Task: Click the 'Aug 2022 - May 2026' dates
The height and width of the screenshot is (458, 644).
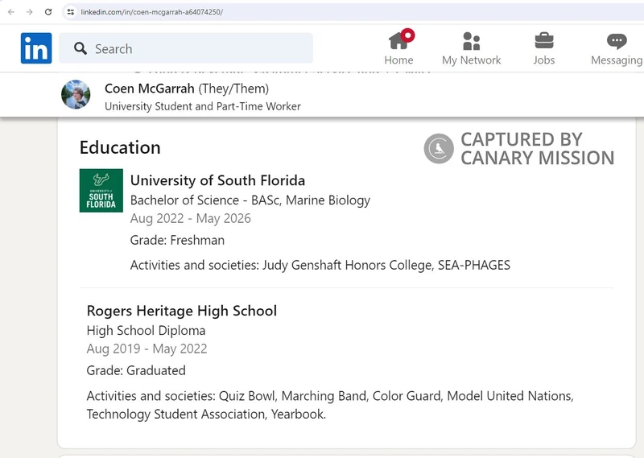Action: (x=190, y=218)
